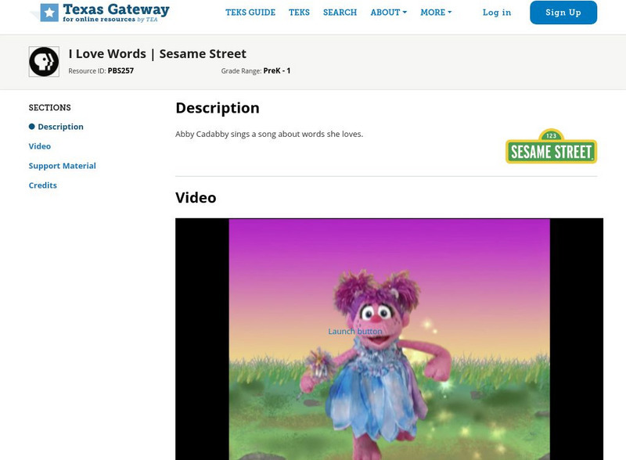Click the Video heading

point(196,198)
